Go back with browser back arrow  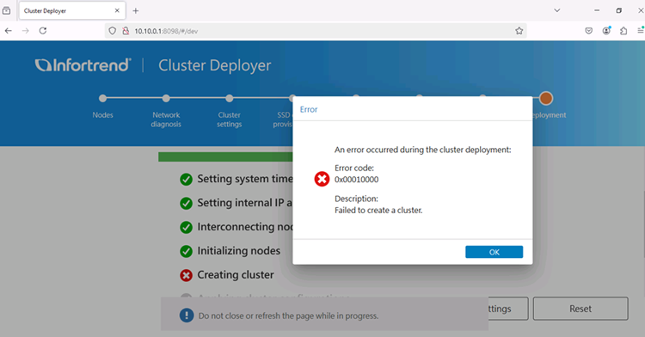click(9, 31)
